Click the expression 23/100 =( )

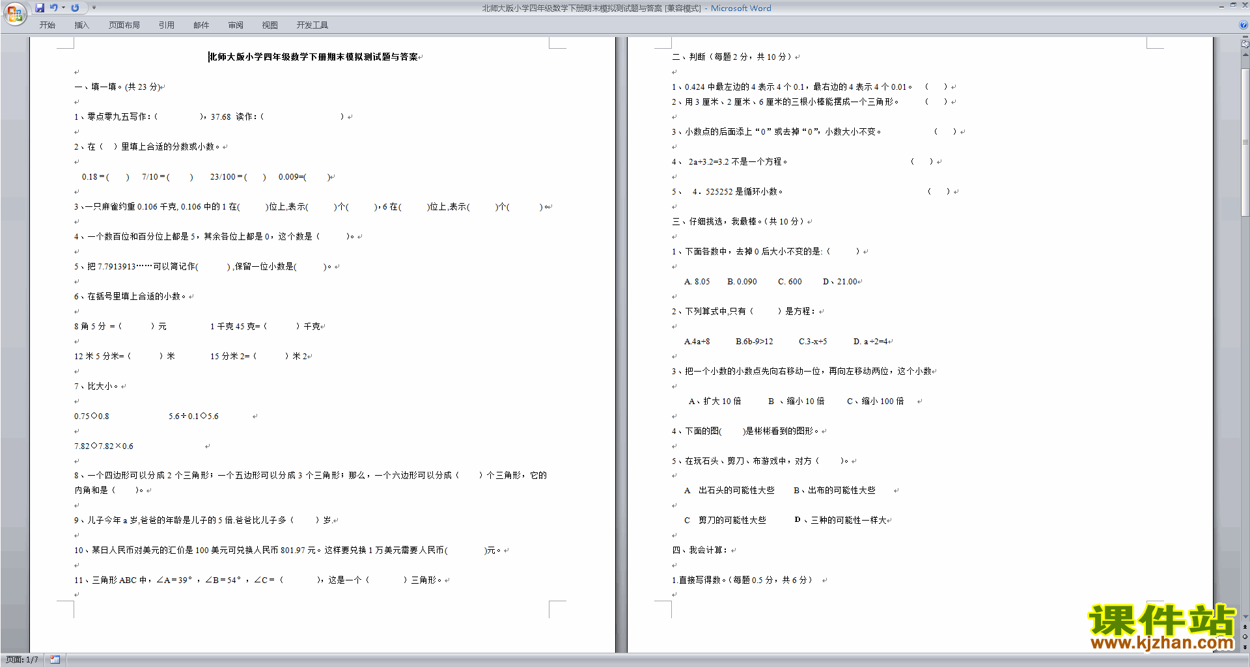[238, 177]
